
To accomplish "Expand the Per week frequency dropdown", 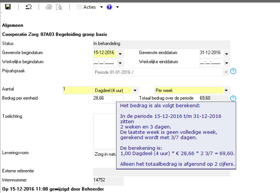I will pos(226,90).
